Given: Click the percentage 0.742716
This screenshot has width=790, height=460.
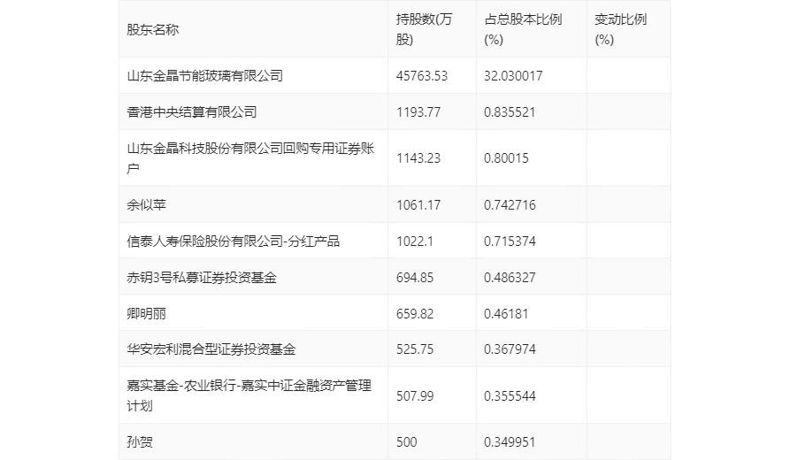Looking at the screenshot, I should pyautogui.click(x=510, y=205).
